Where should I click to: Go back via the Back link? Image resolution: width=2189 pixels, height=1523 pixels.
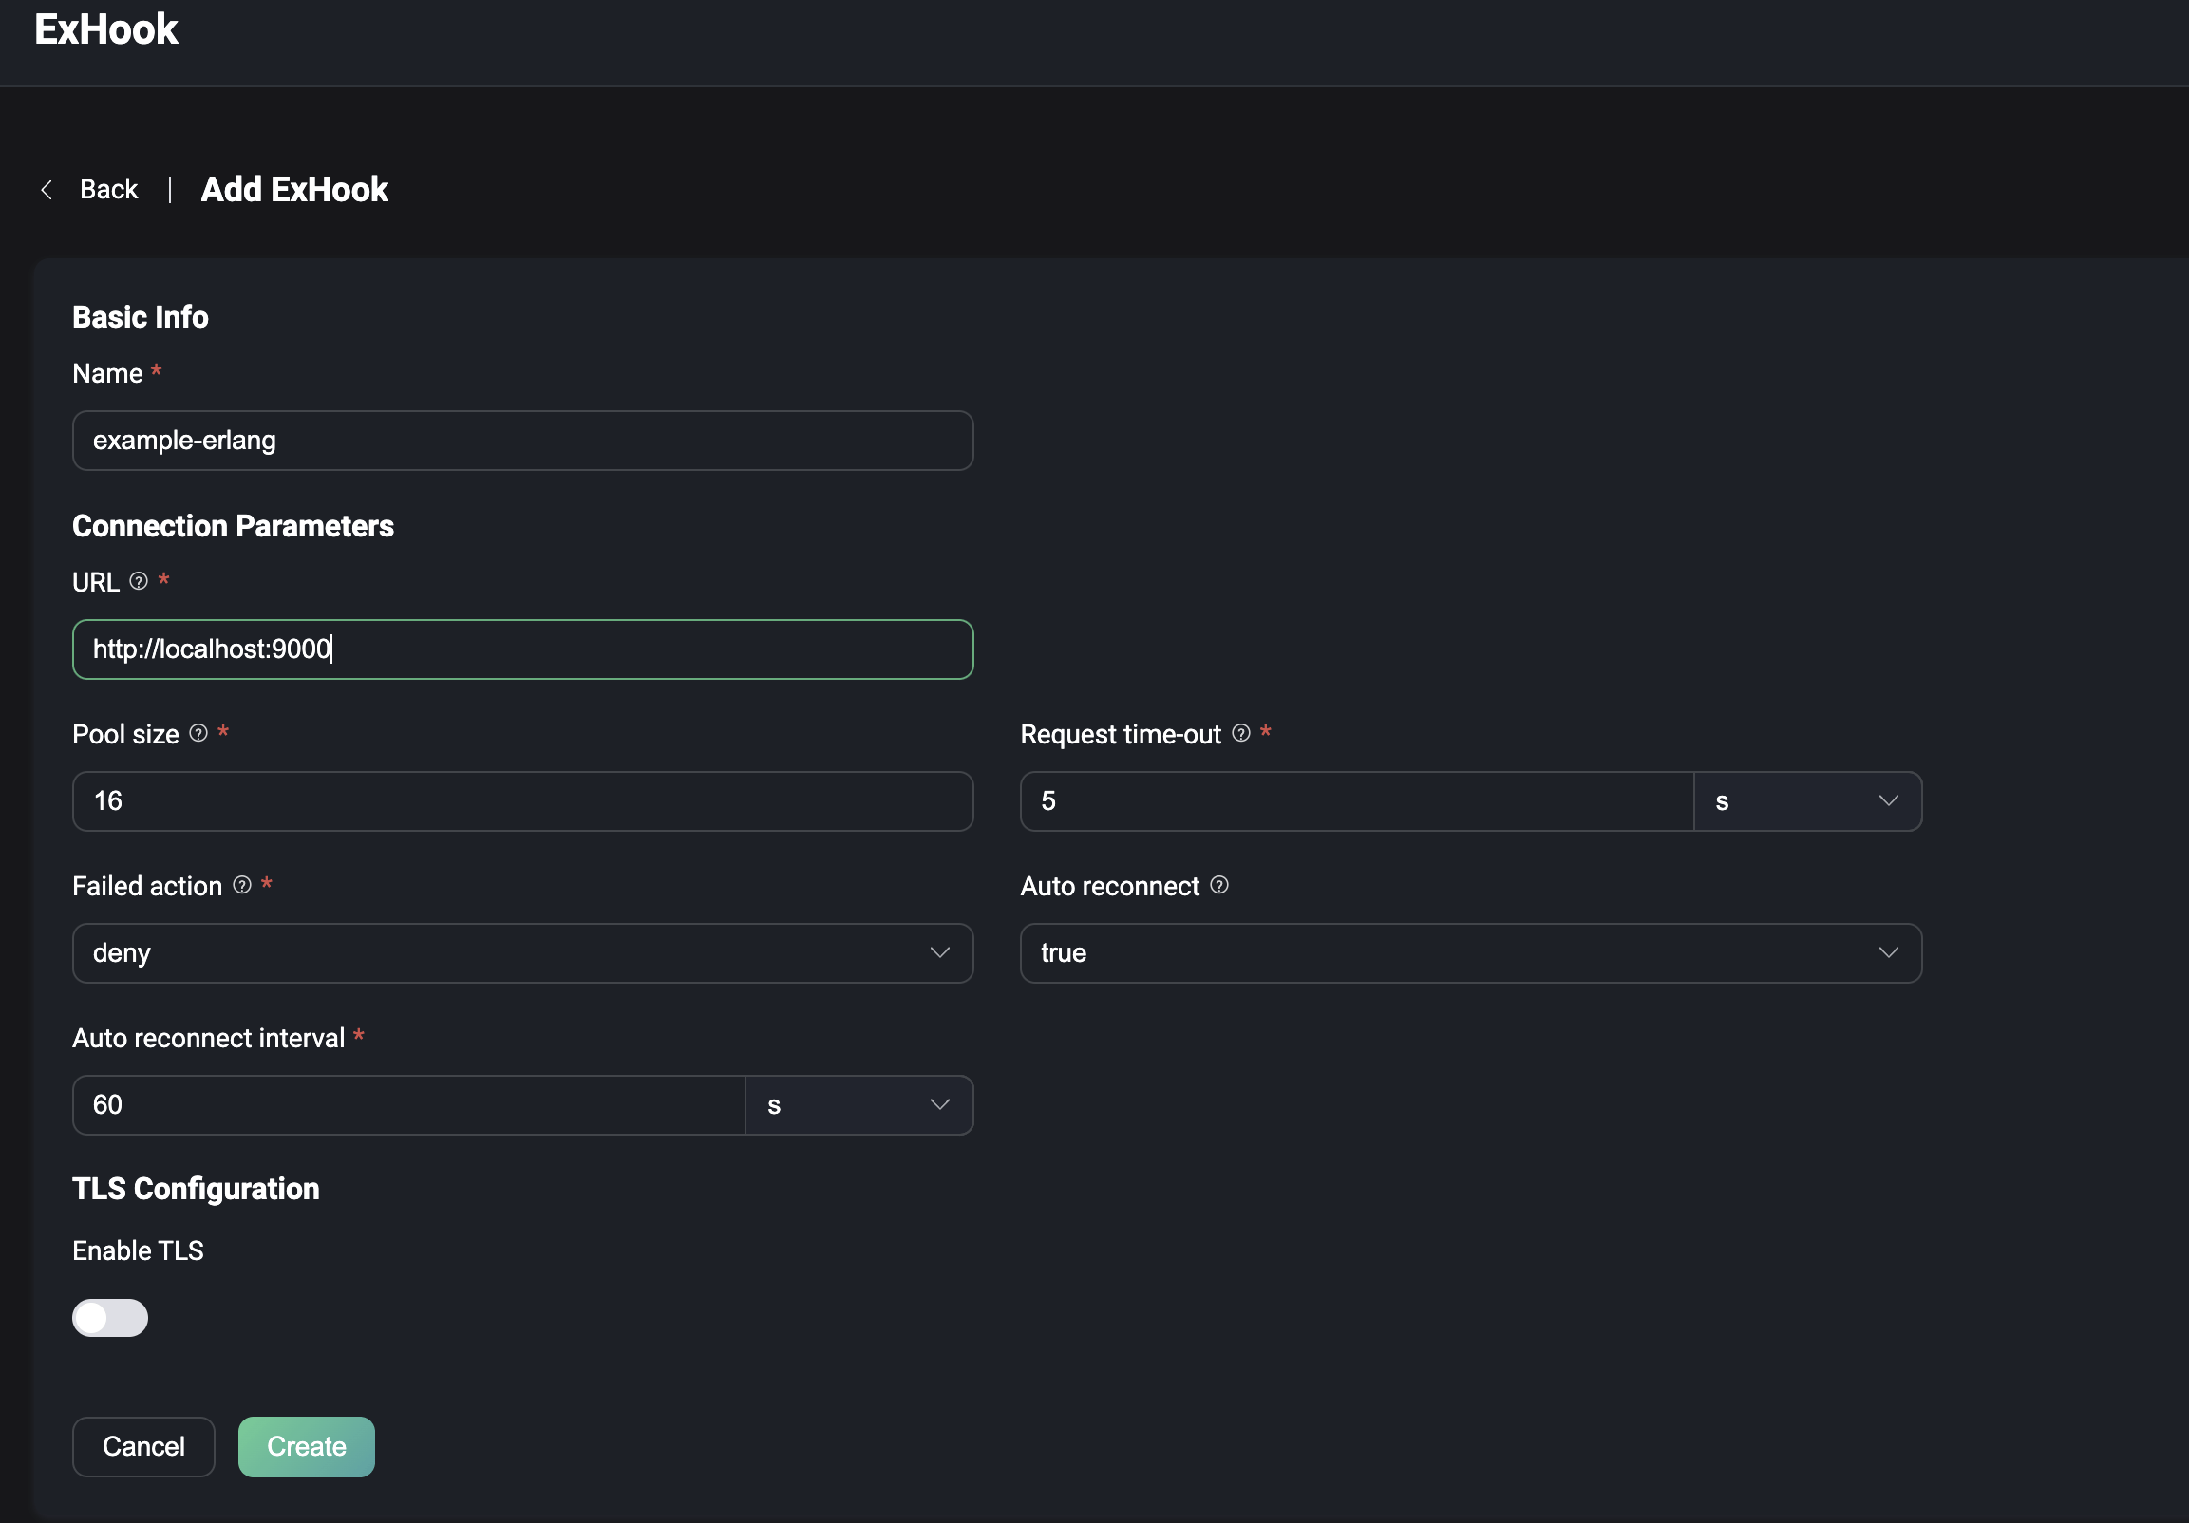(x=108, y=190)
